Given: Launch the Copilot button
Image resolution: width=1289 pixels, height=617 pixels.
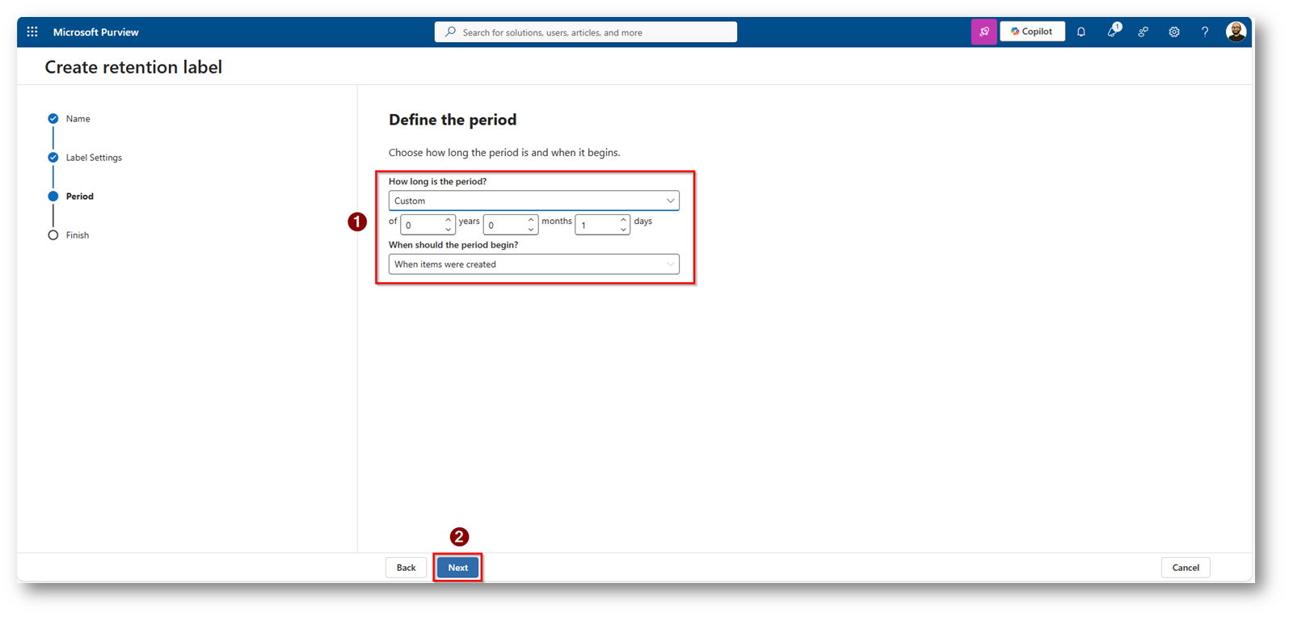Looking at the screenshot, I should pyautogui.click(x=1032, y=32).
